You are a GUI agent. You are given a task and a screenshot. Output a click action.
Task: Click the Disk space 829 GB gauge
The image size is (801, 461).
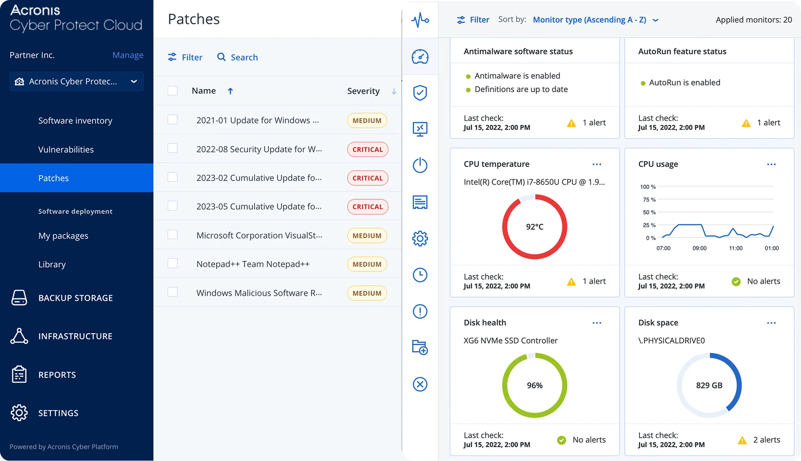click(709, 385)
